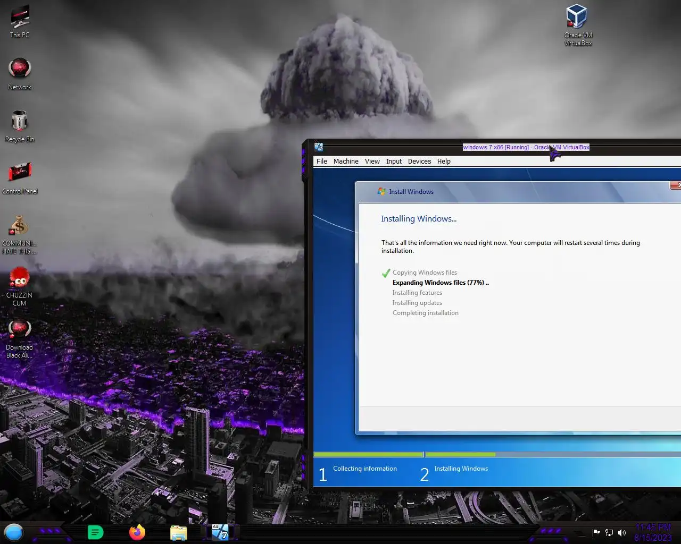Open the View menu in VirtualBox
Image resolution: width=681 pixels, height=544 pixels.
(x=372, y=161)
